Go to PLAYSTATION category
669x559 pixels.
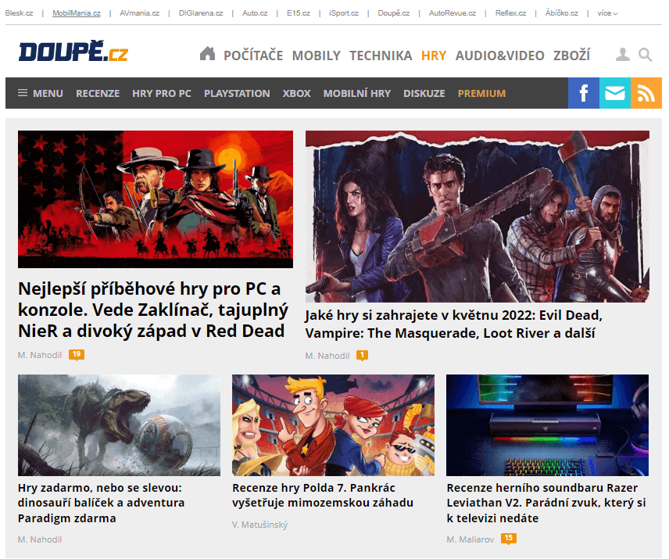tap(237, 93)
